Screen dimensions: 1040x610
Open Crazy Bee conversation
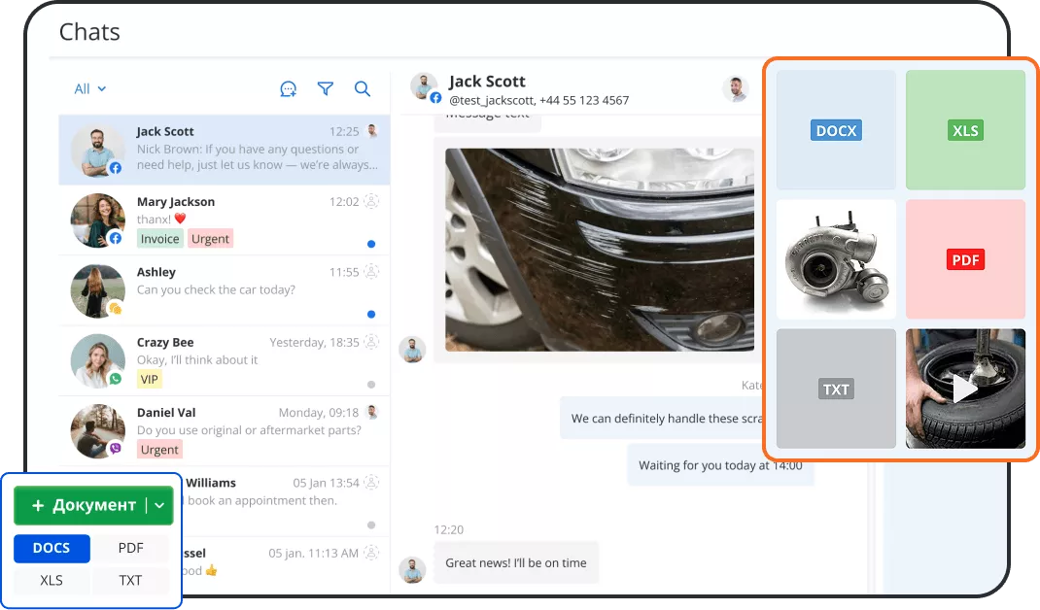coord(225,361)
